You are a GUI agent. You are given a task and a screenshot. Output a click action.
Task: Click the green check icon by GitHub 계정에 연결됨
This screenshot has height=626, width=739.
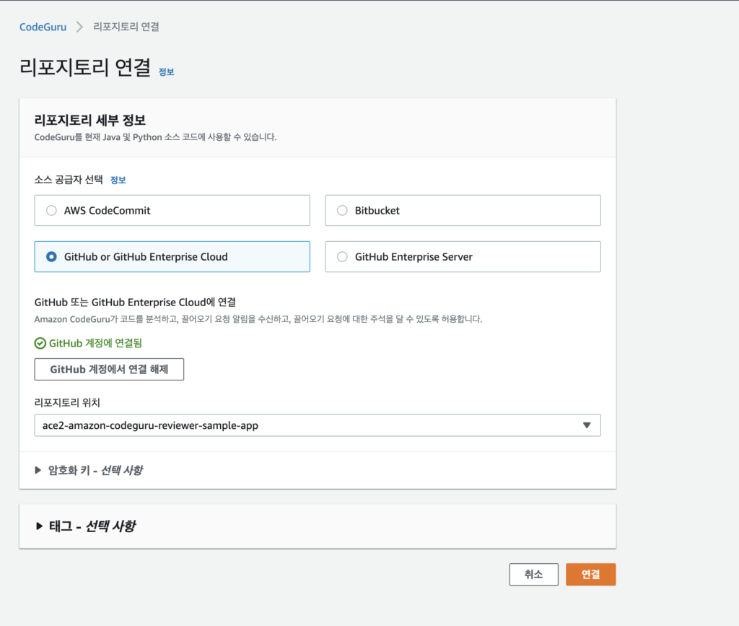(x=40, y=343)
